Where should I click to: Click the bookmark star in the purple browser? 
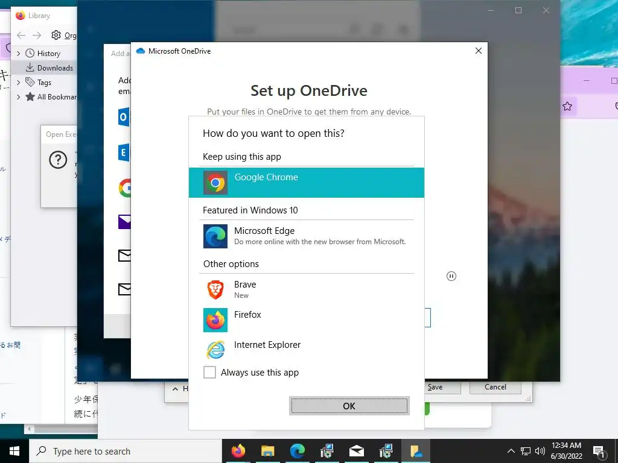pyautogui.click(x=567, y=106)
